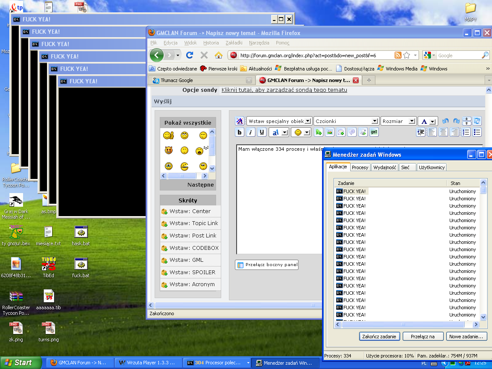
Task: Click the poll management link
Action: [284, 90]
